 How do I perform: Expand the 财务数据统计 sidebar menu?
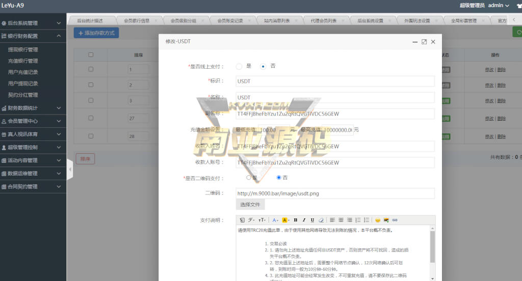[33, 108]
